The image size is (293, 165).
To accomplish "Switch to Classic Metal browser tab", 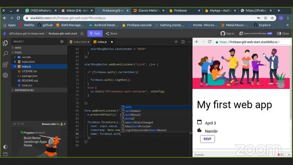I will pyautogui.click(x=148, y=11).
